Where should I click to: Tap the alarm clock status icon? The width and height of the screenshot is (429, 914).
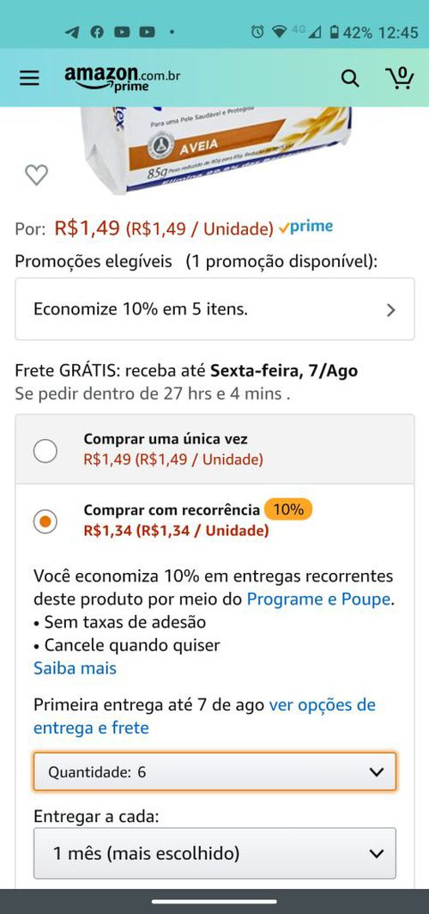(257, 32)
